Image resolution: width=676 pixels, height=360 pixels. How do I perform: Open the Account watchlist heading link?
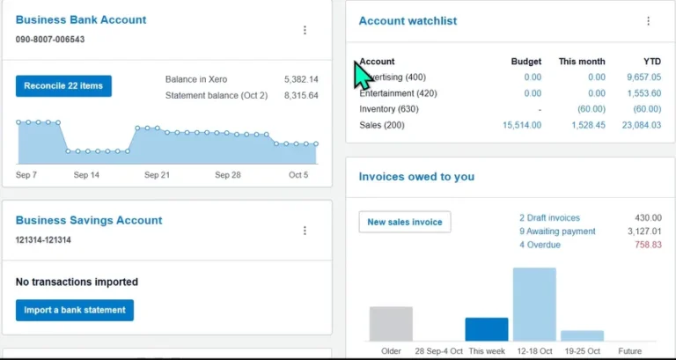408,21
